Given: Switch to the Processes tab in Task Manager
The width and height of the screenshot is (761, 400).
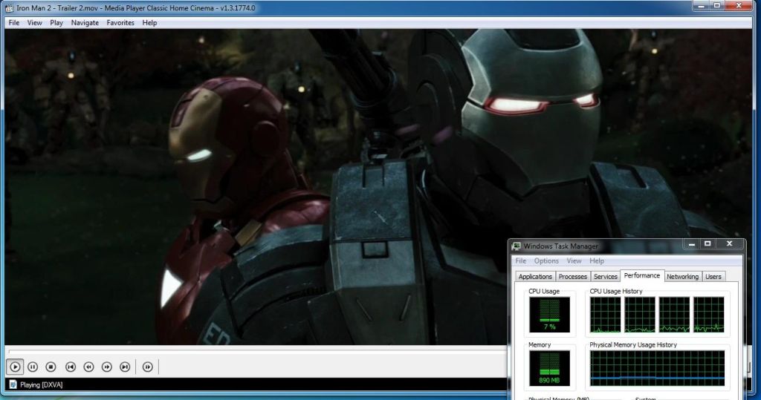Looking at the screenshot, I should pyautogui.click(x=573, y=276).
